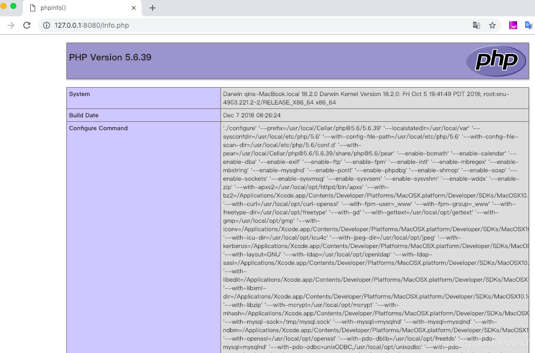The image size is (535, 353).
Task: Click the Build Date value Dec 7 2018
Action: click(252, 115)
